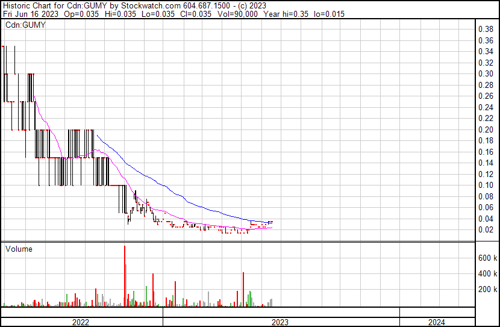The image size is (500, 327).
Task: Click the 0.02 price axis label
Action: click(x=485, y=229)
